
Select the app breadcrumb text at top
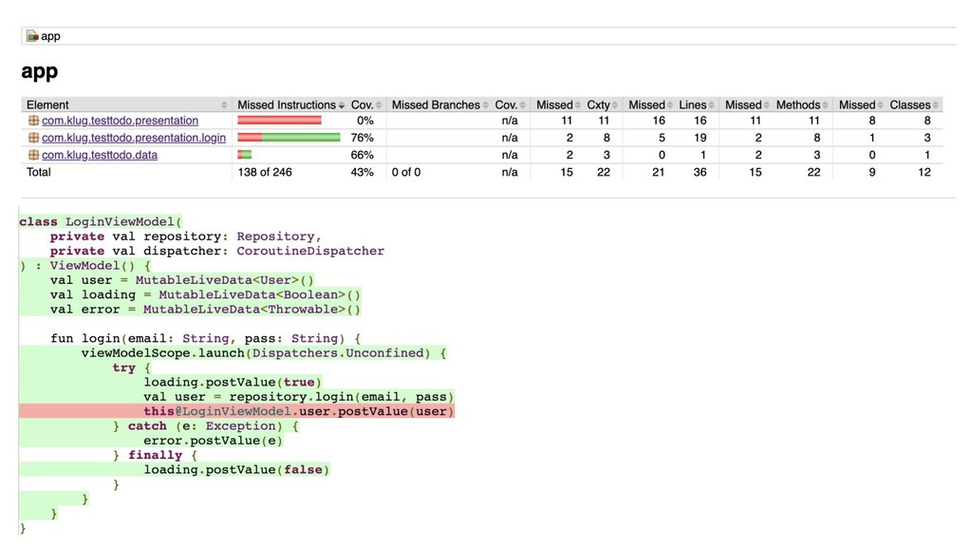50,36
